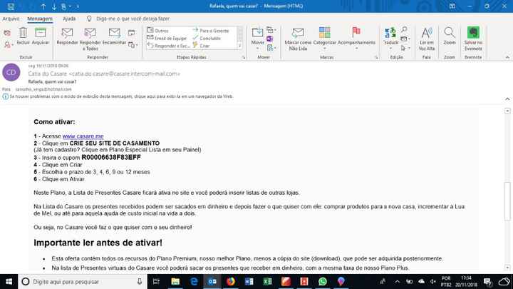513x289 pixels.
Task: Open the Marcas dialog launcher
Action: (376, 57)
